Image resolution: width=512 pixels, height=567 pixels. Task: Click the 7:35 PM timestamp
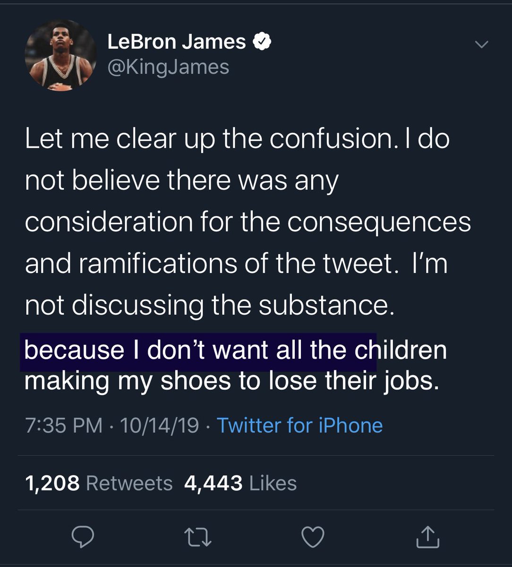point(63,425)
